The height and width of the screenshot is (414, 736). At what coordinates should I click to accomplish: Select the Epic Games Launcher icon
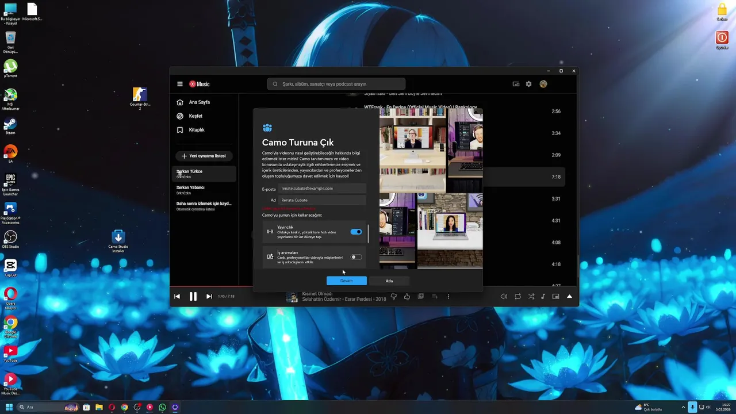10,185
